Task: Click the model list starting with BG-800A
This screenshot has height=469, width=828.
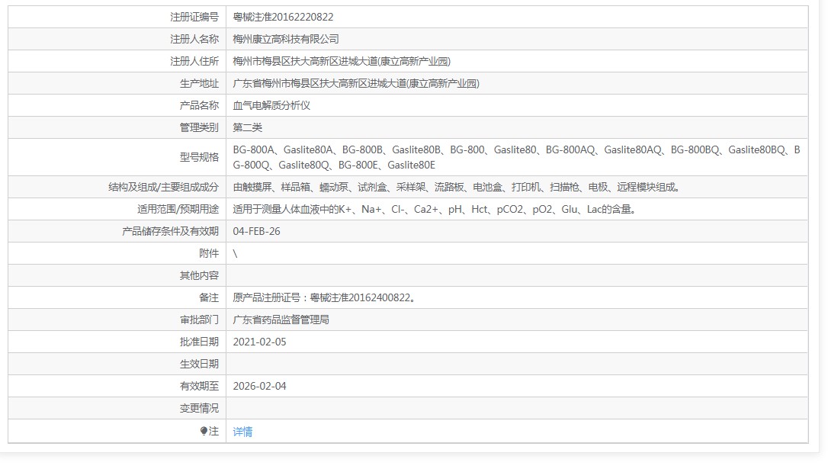Action: [516, 157]
